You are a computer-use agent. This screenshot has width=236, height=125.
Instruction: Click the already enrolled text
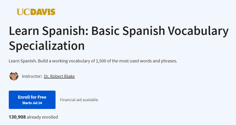point(42,117)
